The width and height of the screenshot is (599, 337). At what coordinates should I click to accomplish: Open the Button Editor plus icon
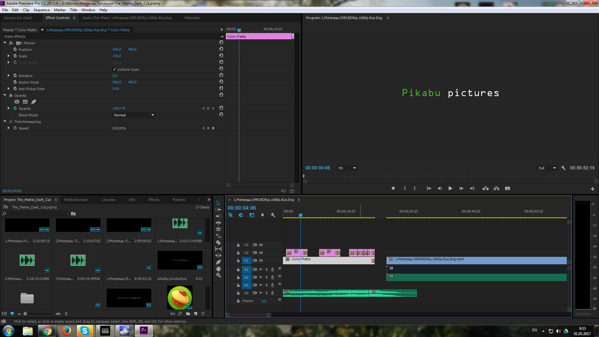592,189
